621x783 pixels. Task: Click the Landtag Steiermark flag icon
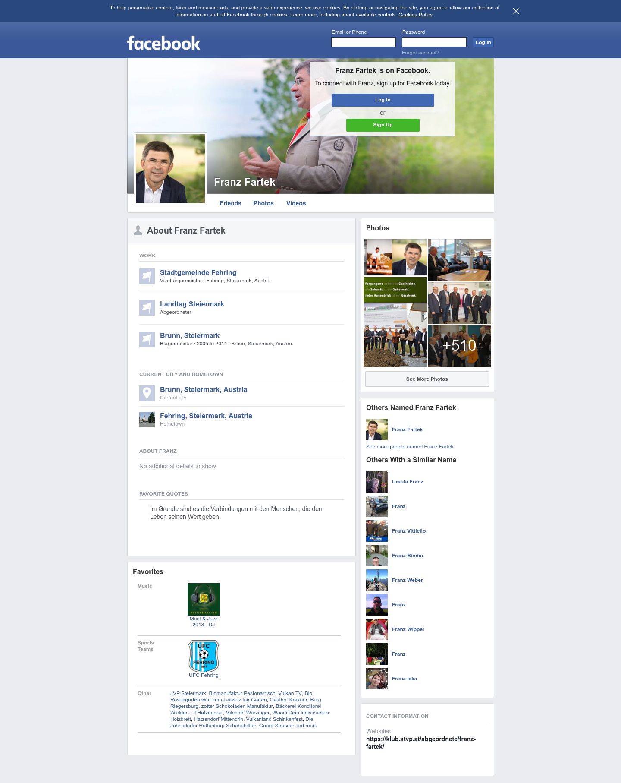click(147, 308)
